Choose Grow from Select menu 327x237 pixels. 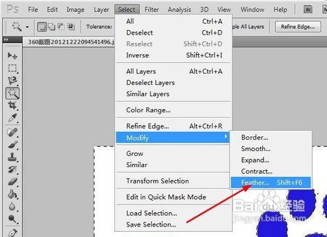(x=173, y=153)
